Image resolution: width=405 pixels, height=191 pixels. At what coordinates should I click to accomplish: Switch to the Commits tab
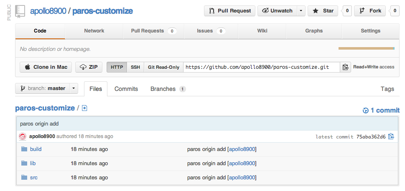pyautogui.click(x=126, y=89)
